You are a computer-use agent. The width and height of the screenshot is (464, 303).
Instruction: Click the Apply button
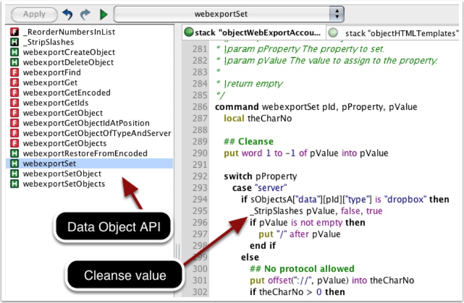click(34, 14)
